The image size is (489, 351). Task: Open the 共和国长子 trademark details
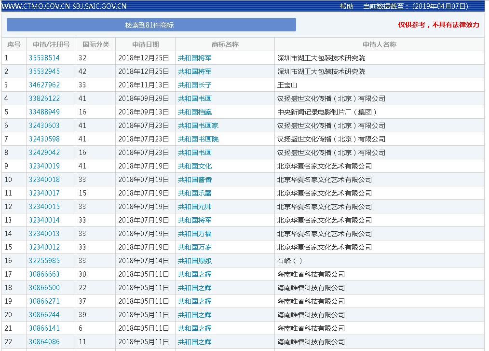pyautogui.click(x=194, y=85)
